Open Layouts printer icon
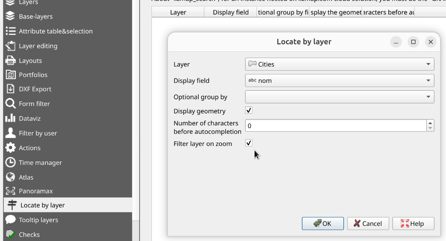The image size is (446, 241). tap(11, 61)
